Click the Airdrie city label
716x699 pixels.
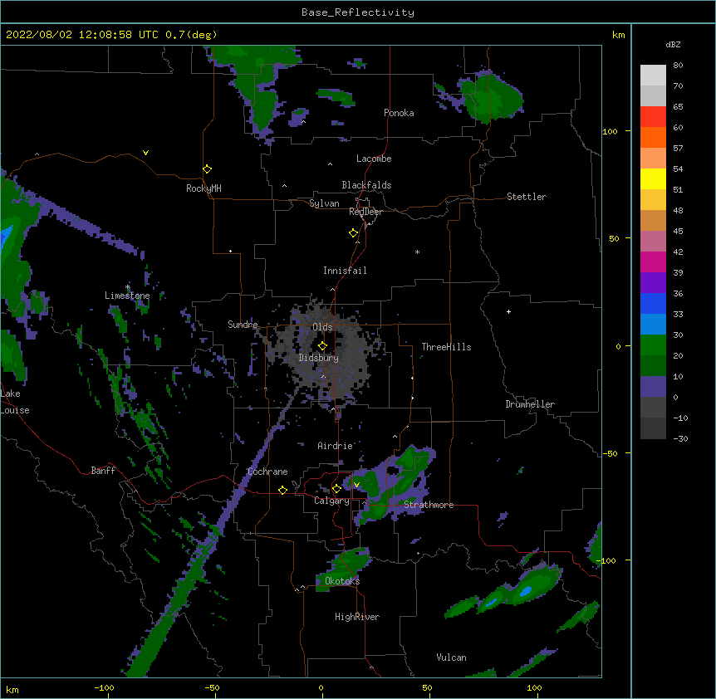(x=336, y=446)
